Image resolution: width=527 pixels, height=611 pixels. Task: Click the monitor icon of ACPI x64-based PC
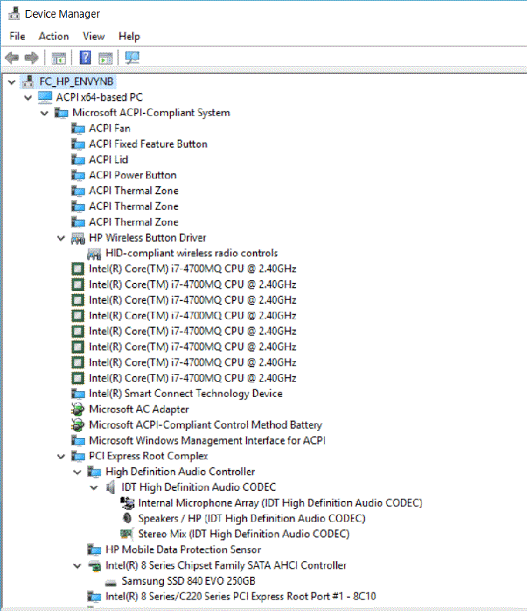45,97
